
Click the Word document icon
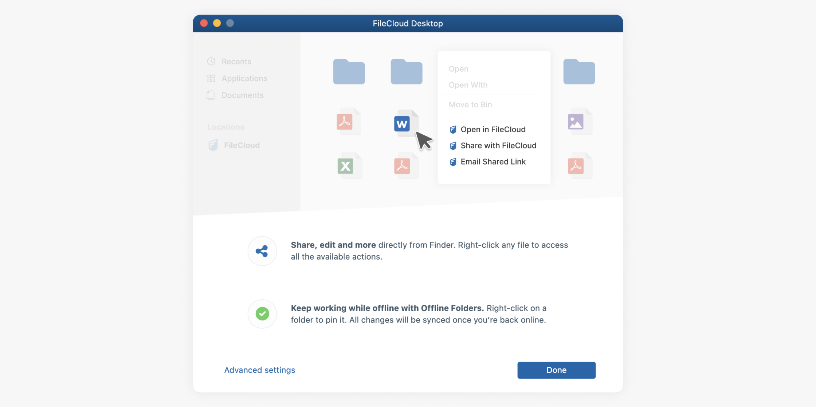click(x=406, y=123)
